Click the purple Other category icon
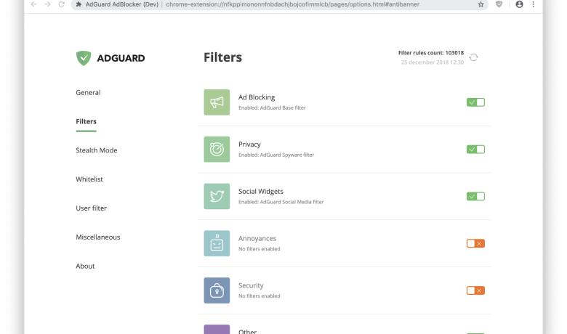The height and width of the screenshot is (334, 567). point(217,330)
